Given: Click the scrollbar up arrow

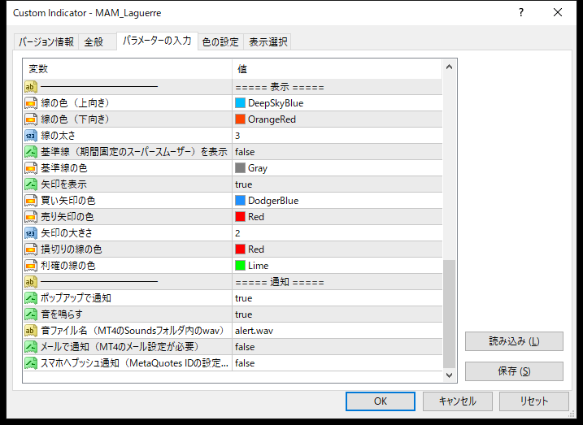Looking at the screenshot, I should coord(449,67).
